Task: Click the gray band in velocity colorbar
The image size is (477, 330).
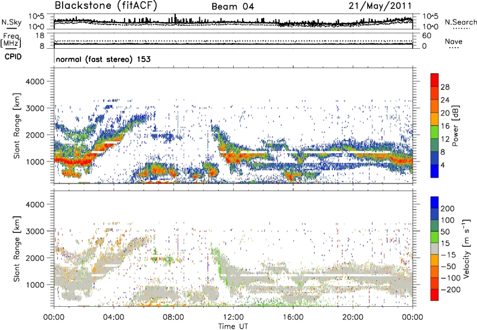Action: tap(435, 248)
